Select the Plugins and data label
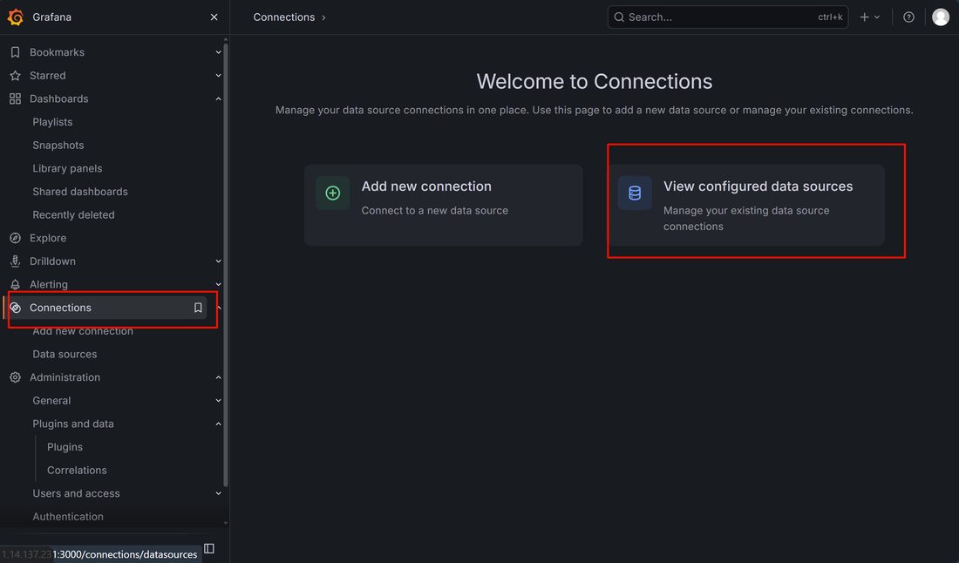Viewport: 959px width, 563px height. point(72,424)
